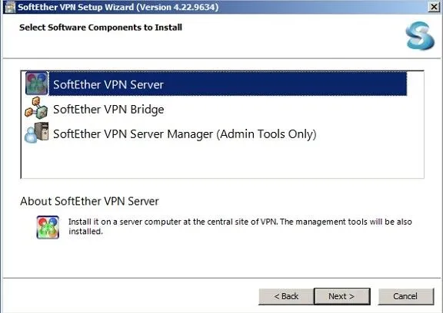Click empty space inside the components list
The image size is (443, 313).
[222, 161]
